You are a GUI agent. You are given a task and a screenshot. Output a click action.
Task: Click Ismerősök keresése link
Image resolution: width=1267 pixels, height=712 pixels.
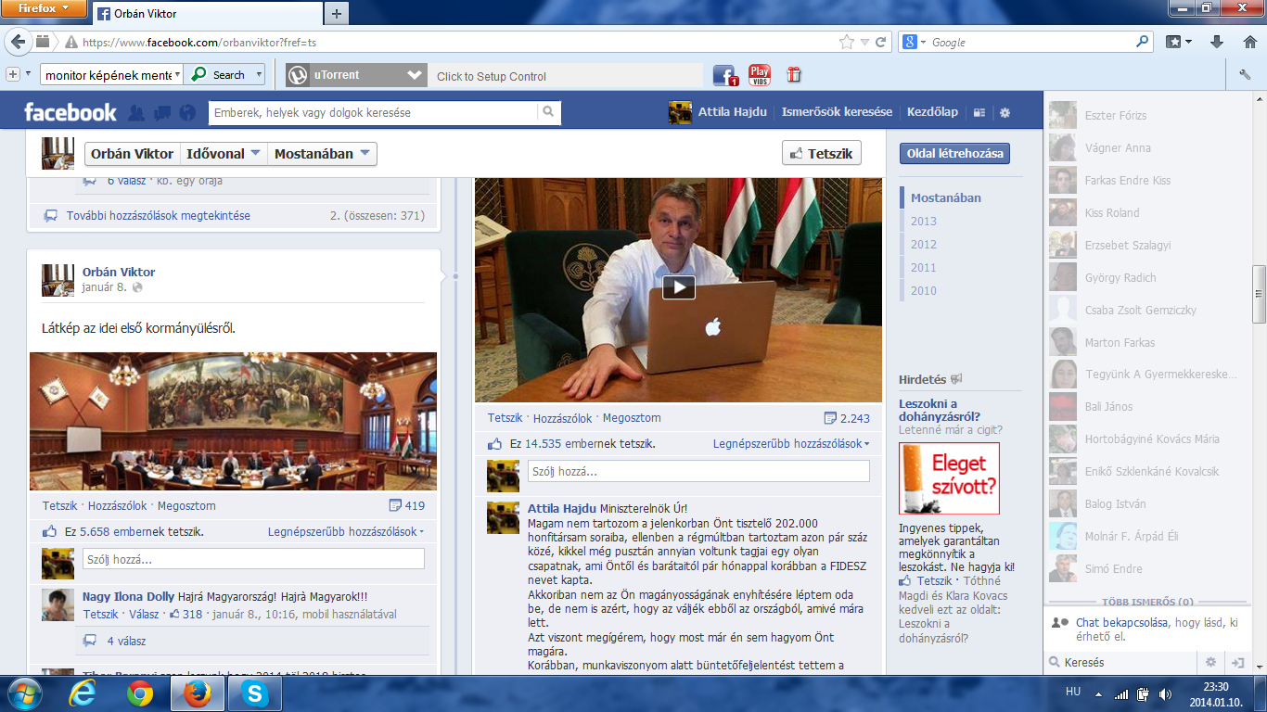[x=837, y=112]
